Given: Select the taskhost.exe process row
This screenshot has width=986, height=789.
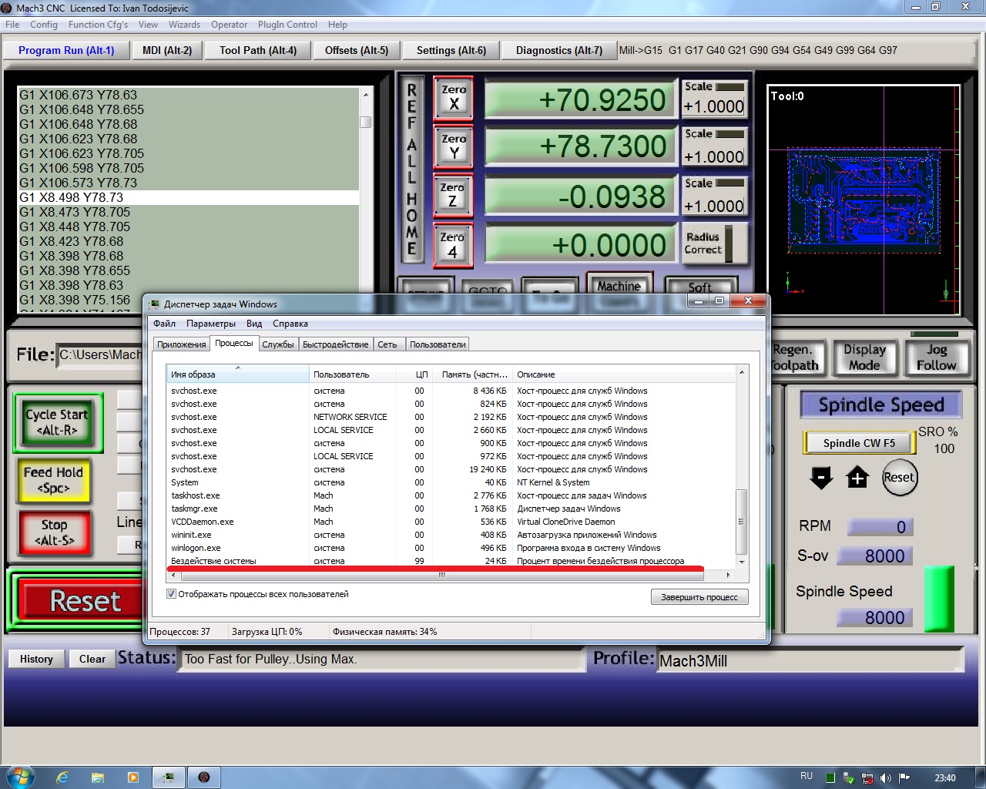Looking at the screenshot, I should [x=451, y=495].
